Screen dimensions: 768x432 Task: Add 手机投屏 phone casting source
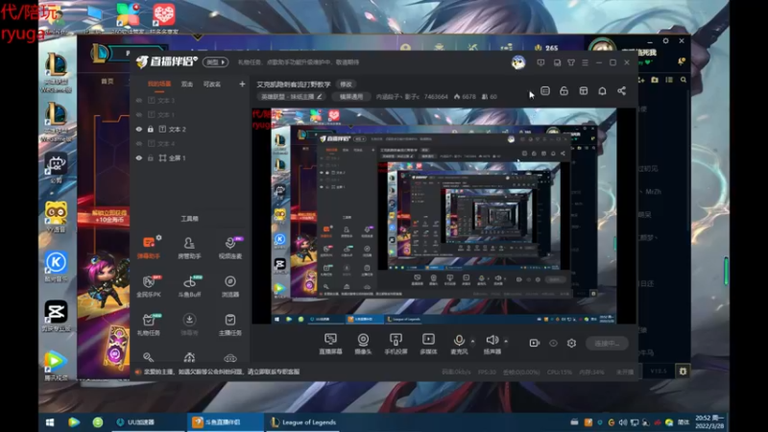(396, 344)
